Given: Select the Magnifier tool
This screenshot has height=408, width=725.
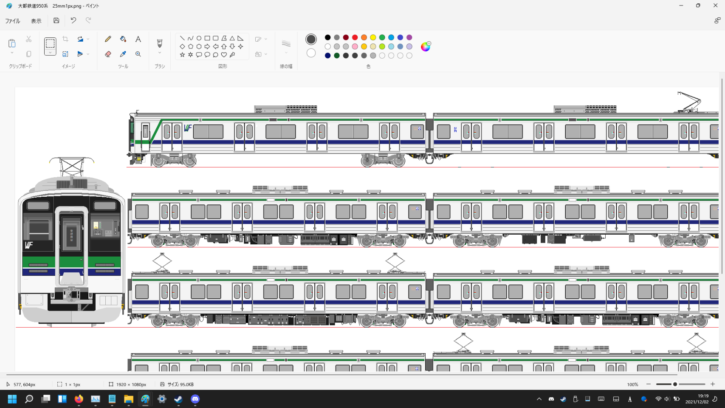Looking at the screenshot, I should coord(138,54).
